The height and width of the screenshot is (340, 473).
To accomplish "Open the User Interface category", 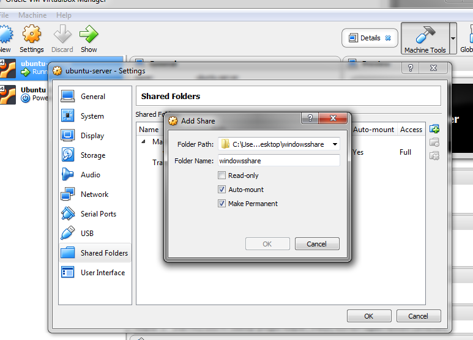I will pyautogui.click(x=95, y=273).
